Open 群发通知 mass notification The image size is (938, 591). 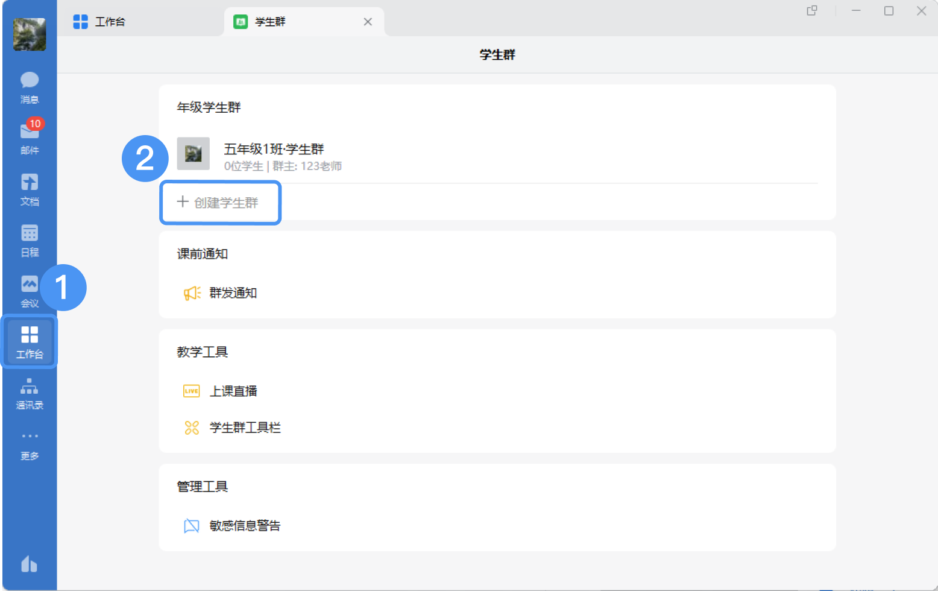pos(233,293)
